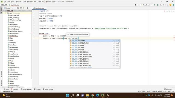Open the Event Log
Viewport: 175px width, 98px height.
168,89
